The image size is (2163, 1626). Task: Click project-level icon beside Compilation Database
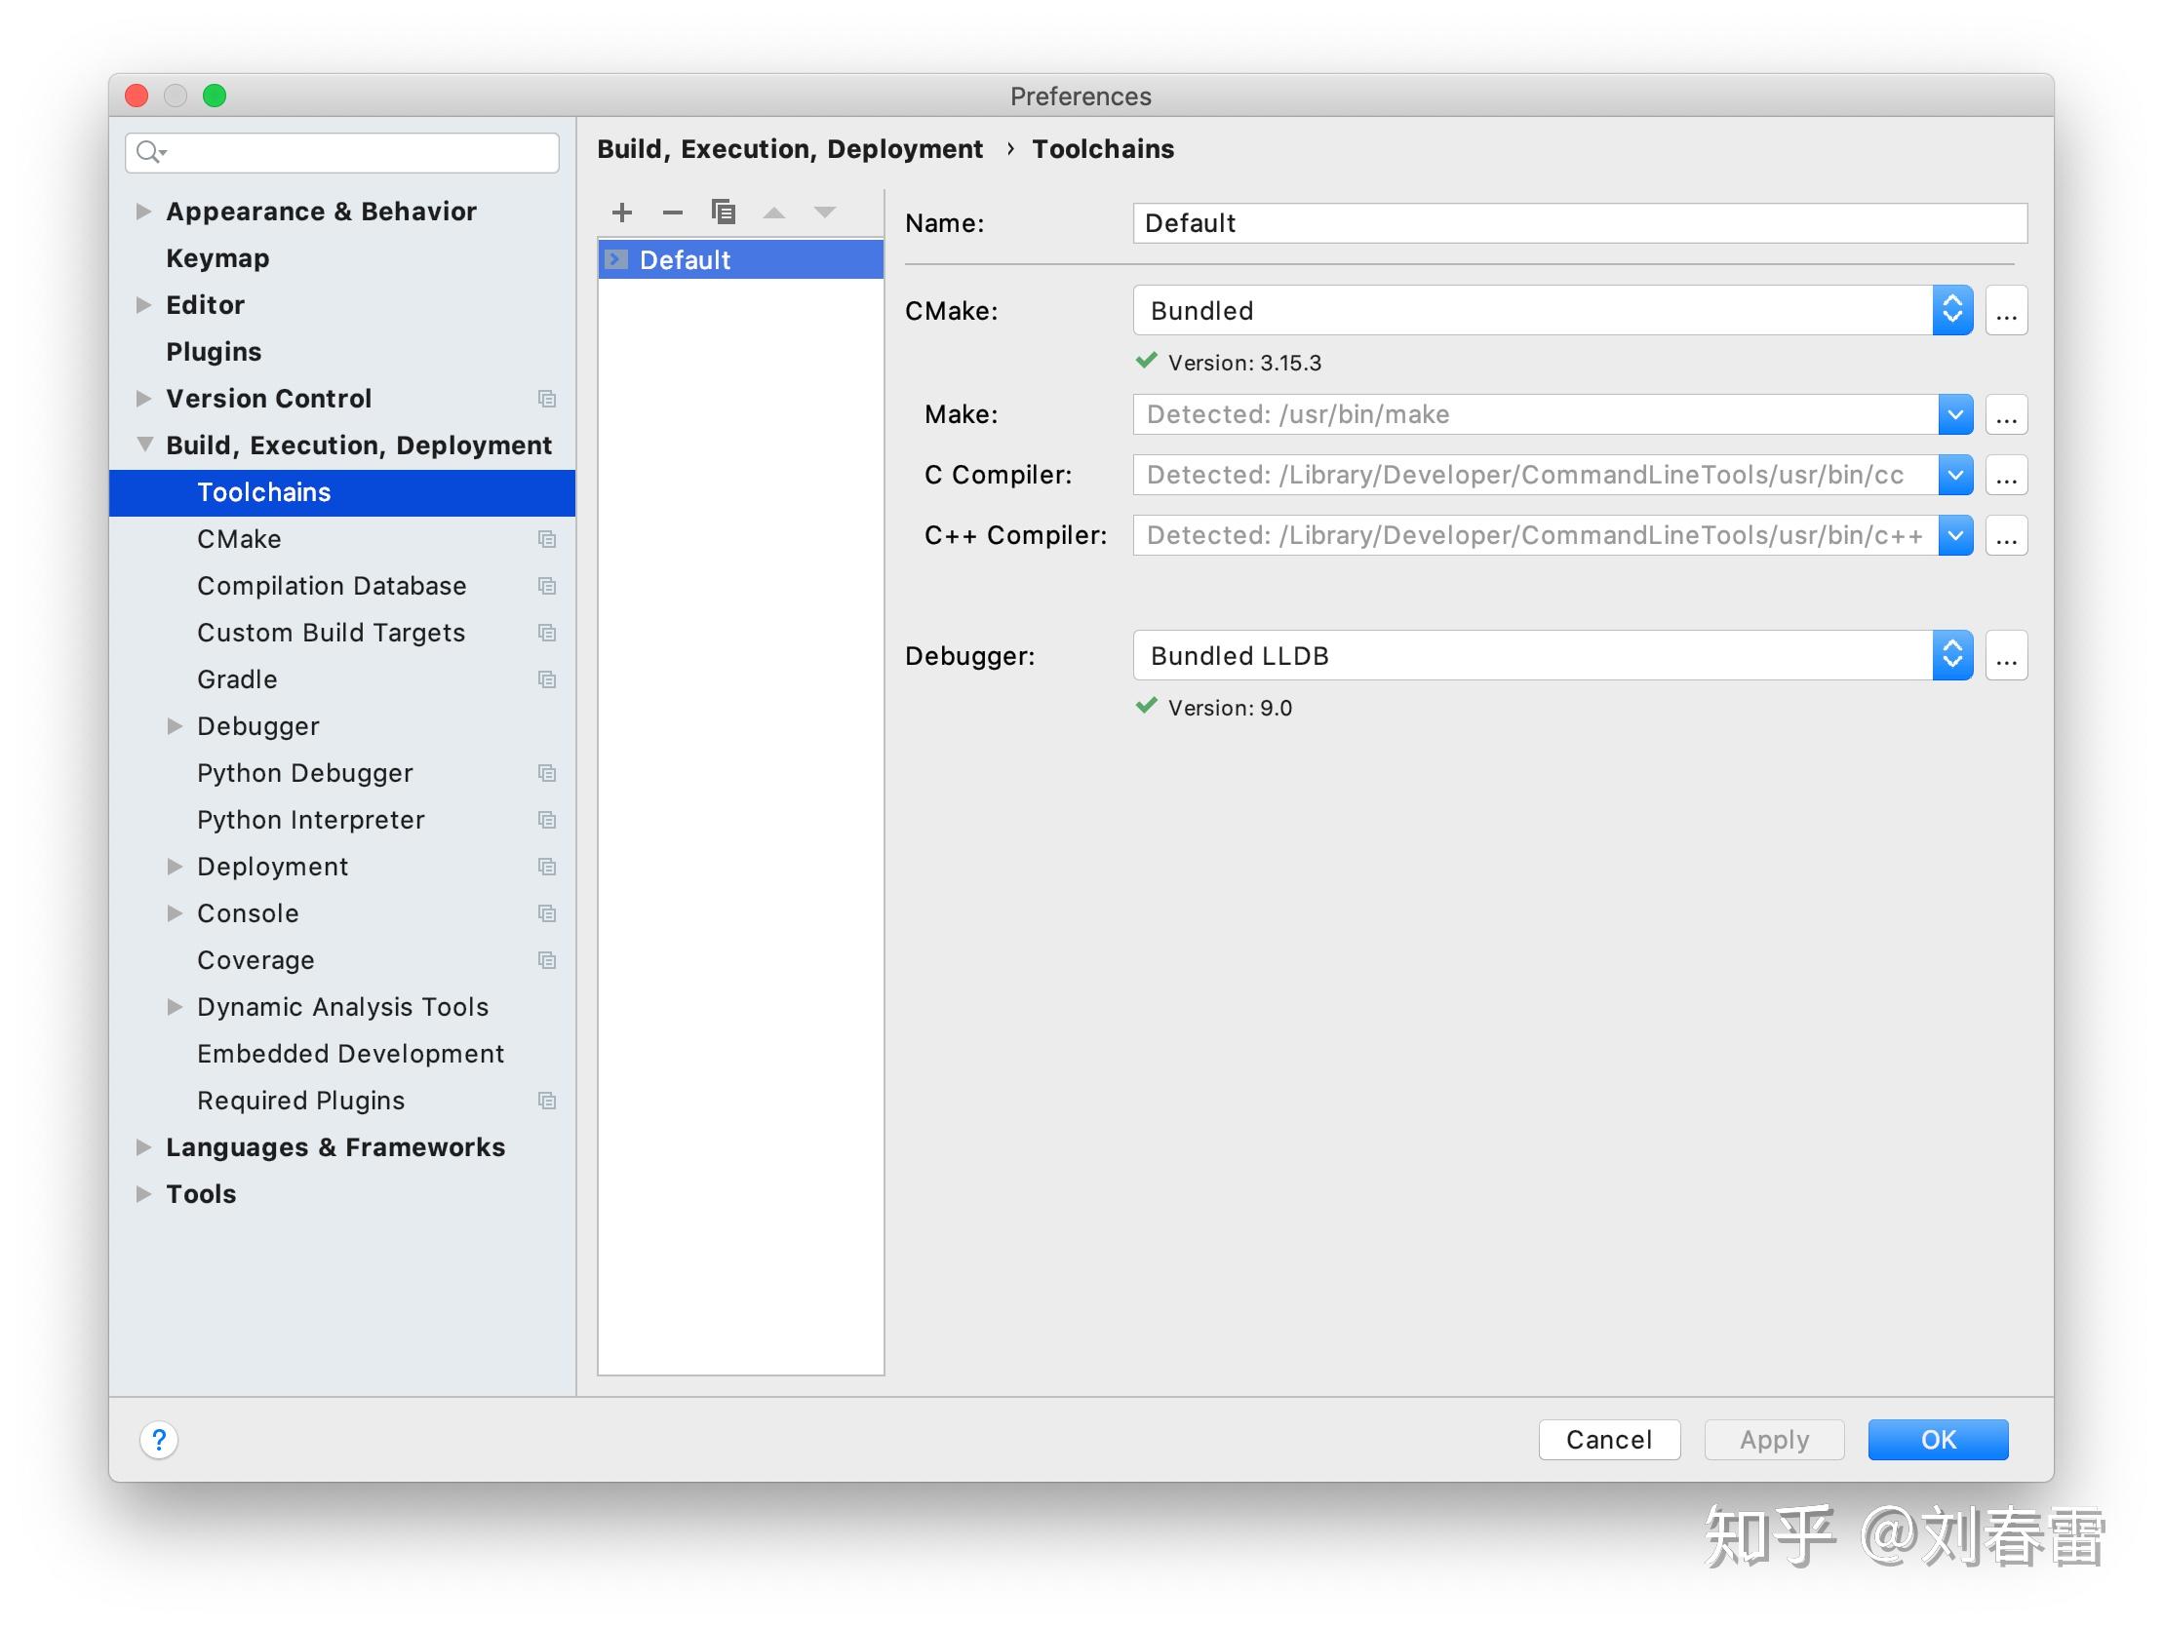547,587
